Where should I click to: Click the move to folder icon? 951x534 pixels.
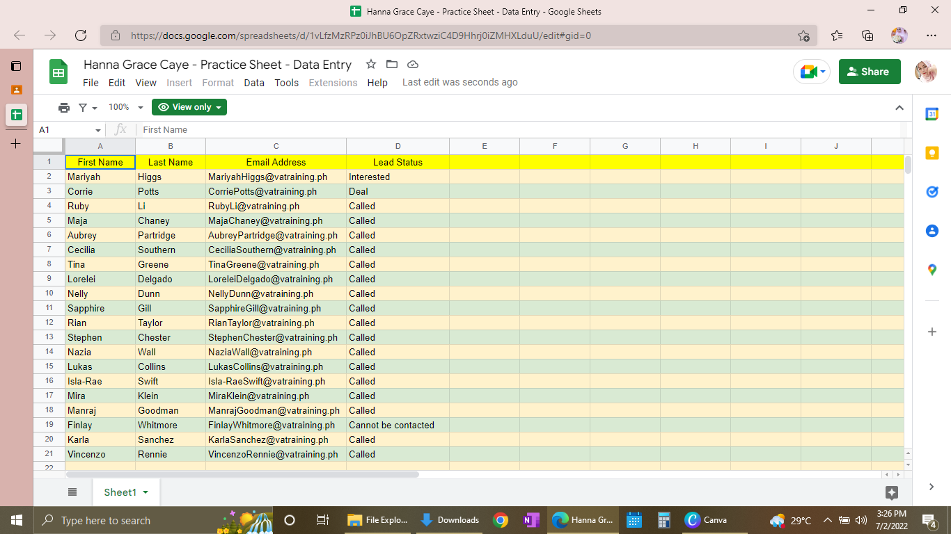[x=392, y=64]
